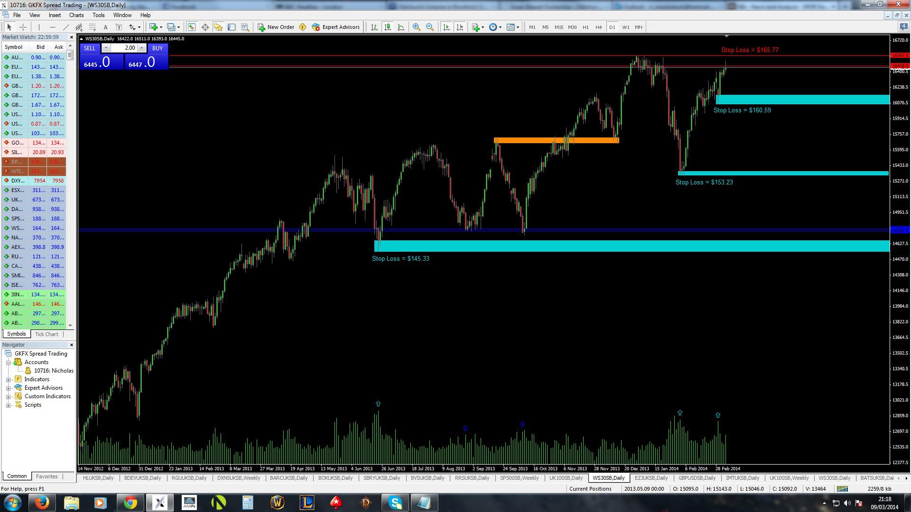The width and height of the screenshot is (911, 512).
Task: Click the zoom in magnifier icon
Action: point(416,27)
